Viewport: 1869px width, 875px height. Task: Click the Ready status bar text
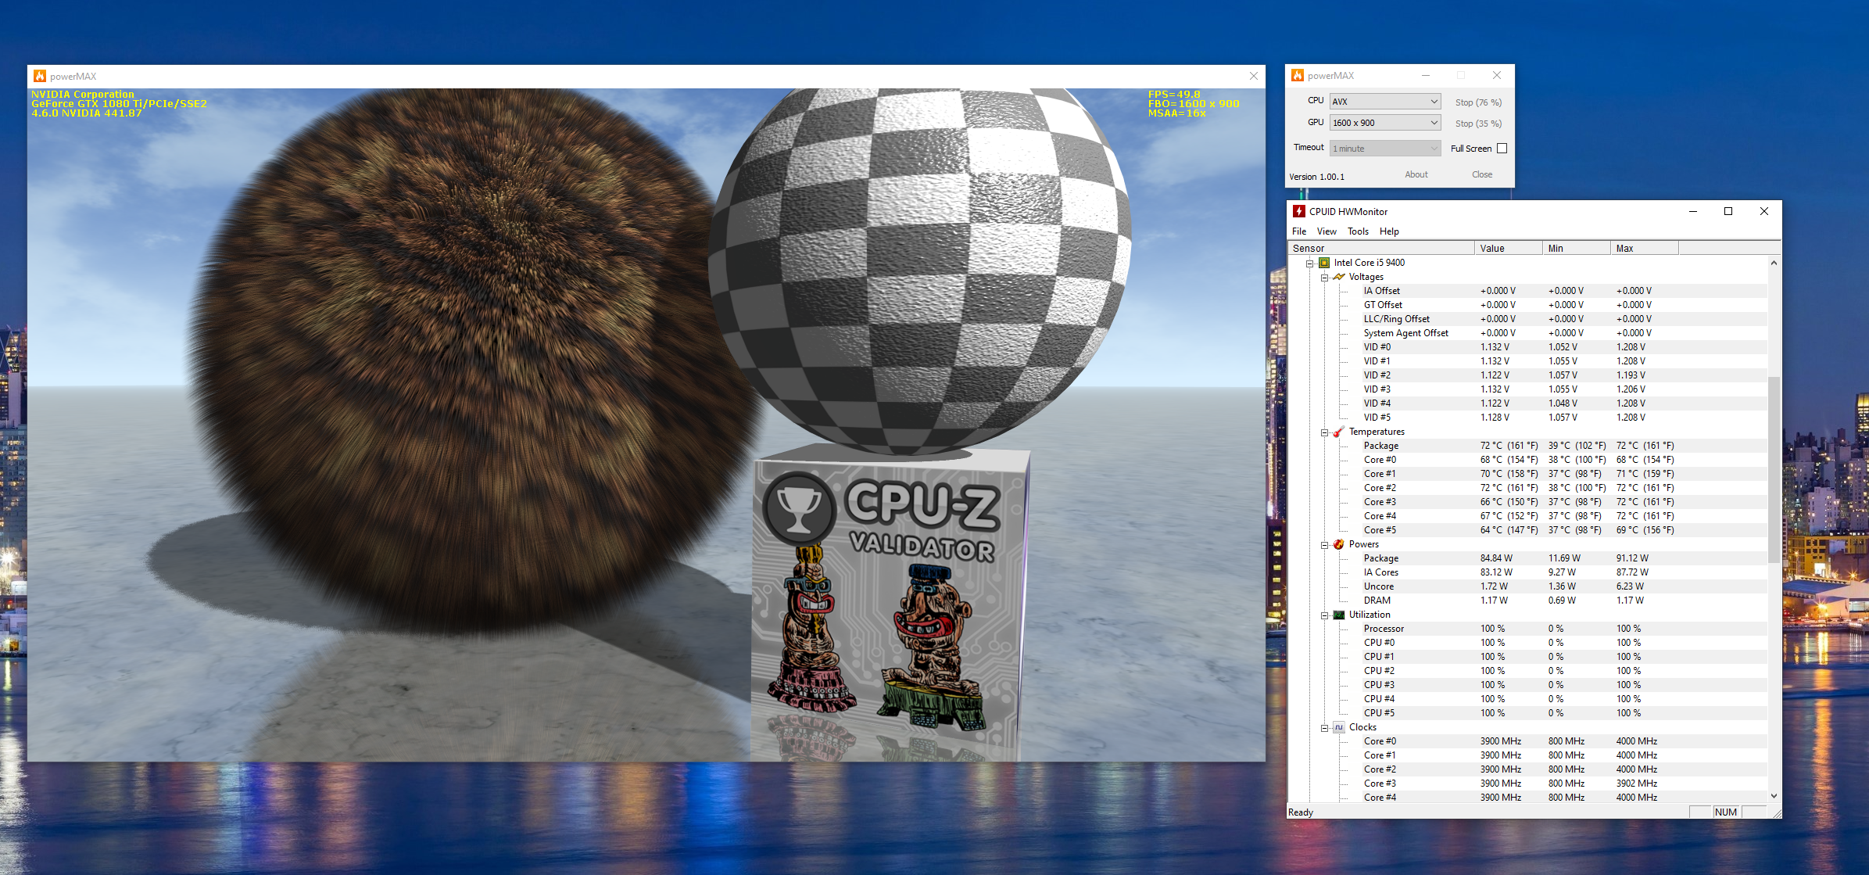click(x=1301, y=812)
